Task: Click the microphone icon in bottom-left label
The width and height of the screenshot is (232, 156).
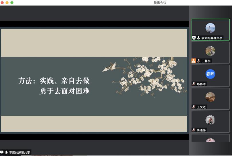Action: coord(6,153)
